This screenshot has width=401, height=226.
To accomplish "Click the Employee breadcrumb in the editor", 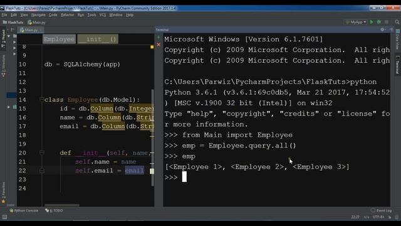I will tap(59, 39).
